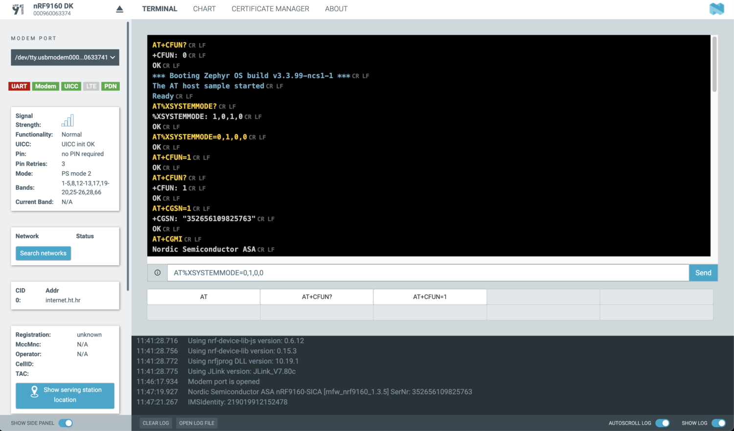The height and width of the screenshot is (431, 734).
Task: Click the PDN status badge
Action: click(111, 86)
